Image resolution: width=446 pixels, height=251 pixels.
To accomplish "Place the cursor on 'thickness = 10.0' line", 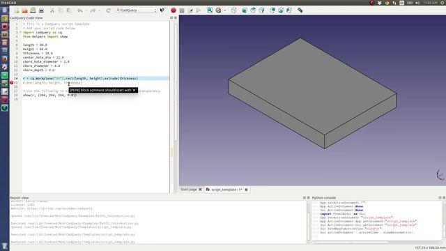I will [38, 53].
